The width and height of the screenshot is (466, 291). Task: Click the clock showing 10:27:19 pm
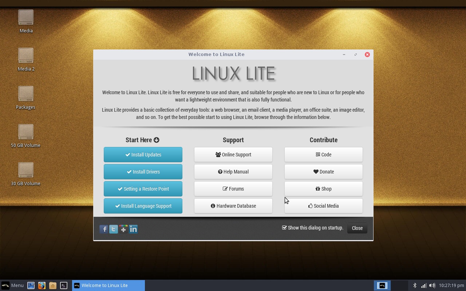(x=451, y=286)
